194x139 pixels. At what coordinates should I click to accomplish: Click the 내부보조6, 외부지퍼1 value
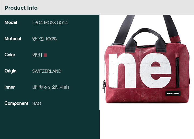[51, 88]
